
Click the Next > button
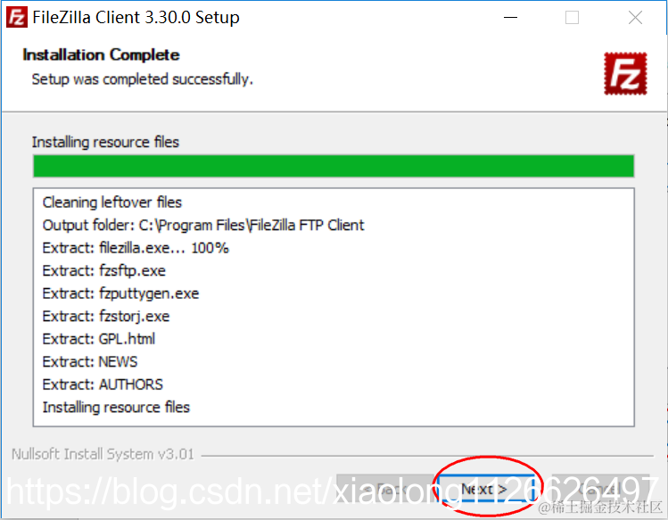coord(486,489)
